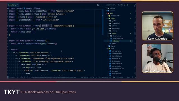Click the green utils folder icon
Viewport: 179px width, 101px height.
tap(109, 49)
